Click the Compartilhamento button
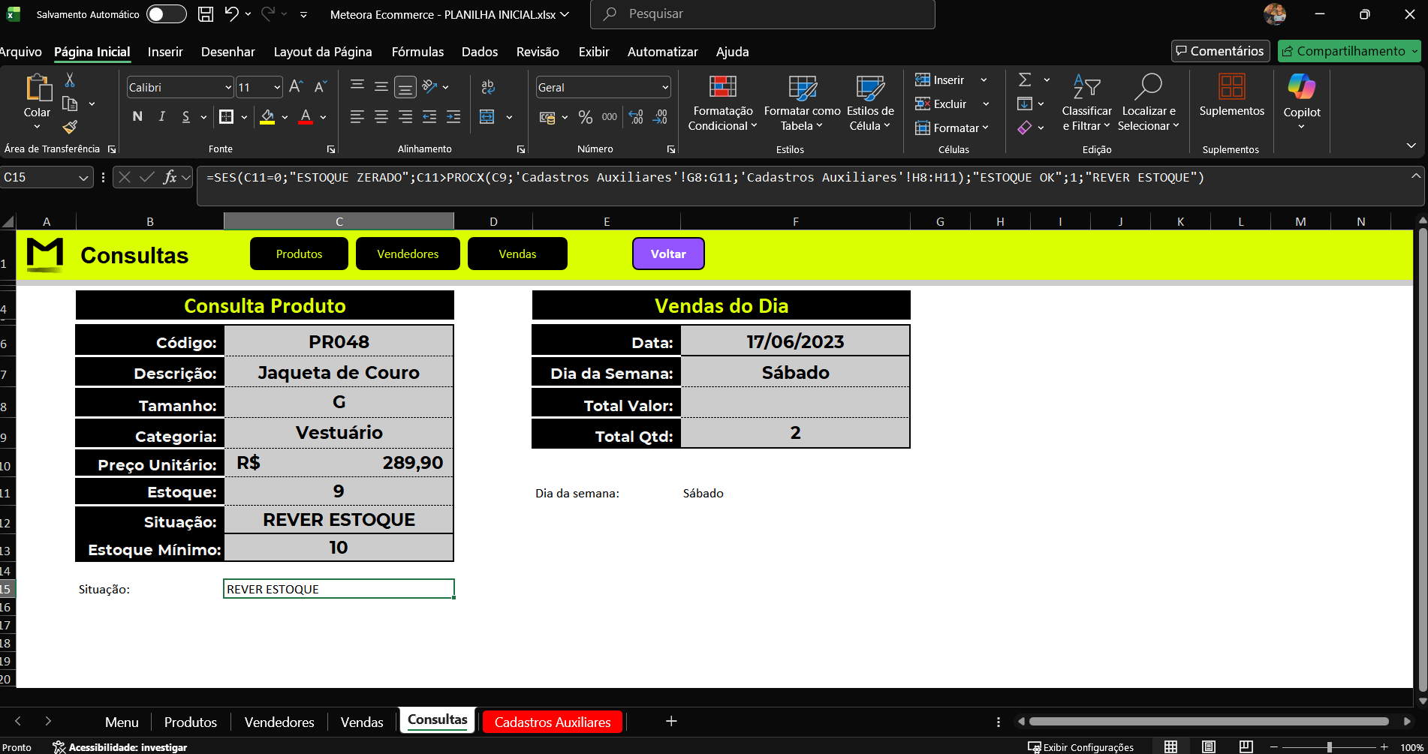The image size is (1428, 754). click(x=1349, y=51)
